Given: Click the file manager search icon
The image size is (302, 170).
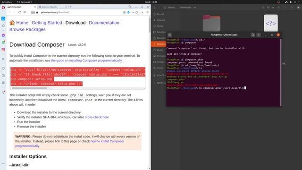Looking at the screenshot, I should 263,8.
